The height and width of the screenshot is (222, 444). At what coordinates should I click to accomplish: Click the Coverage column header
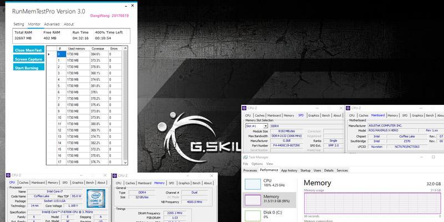[98, 49]
